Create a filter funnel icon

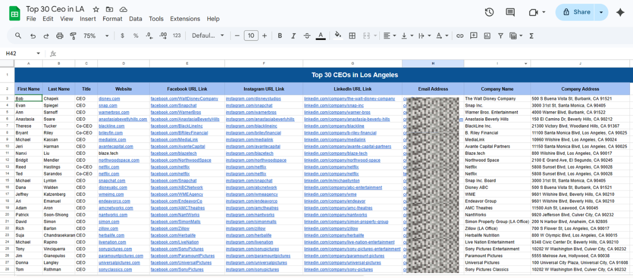point(500,36)
